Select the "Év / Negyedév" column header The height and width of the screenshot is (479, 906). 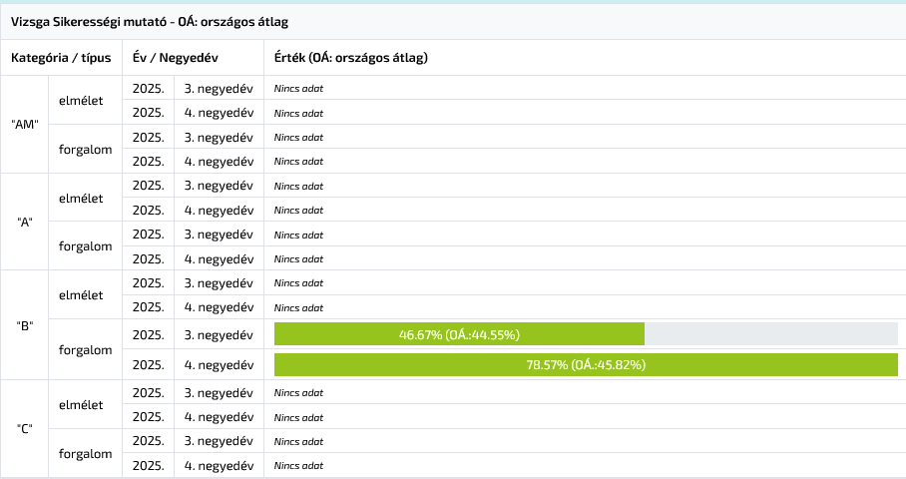176,58
